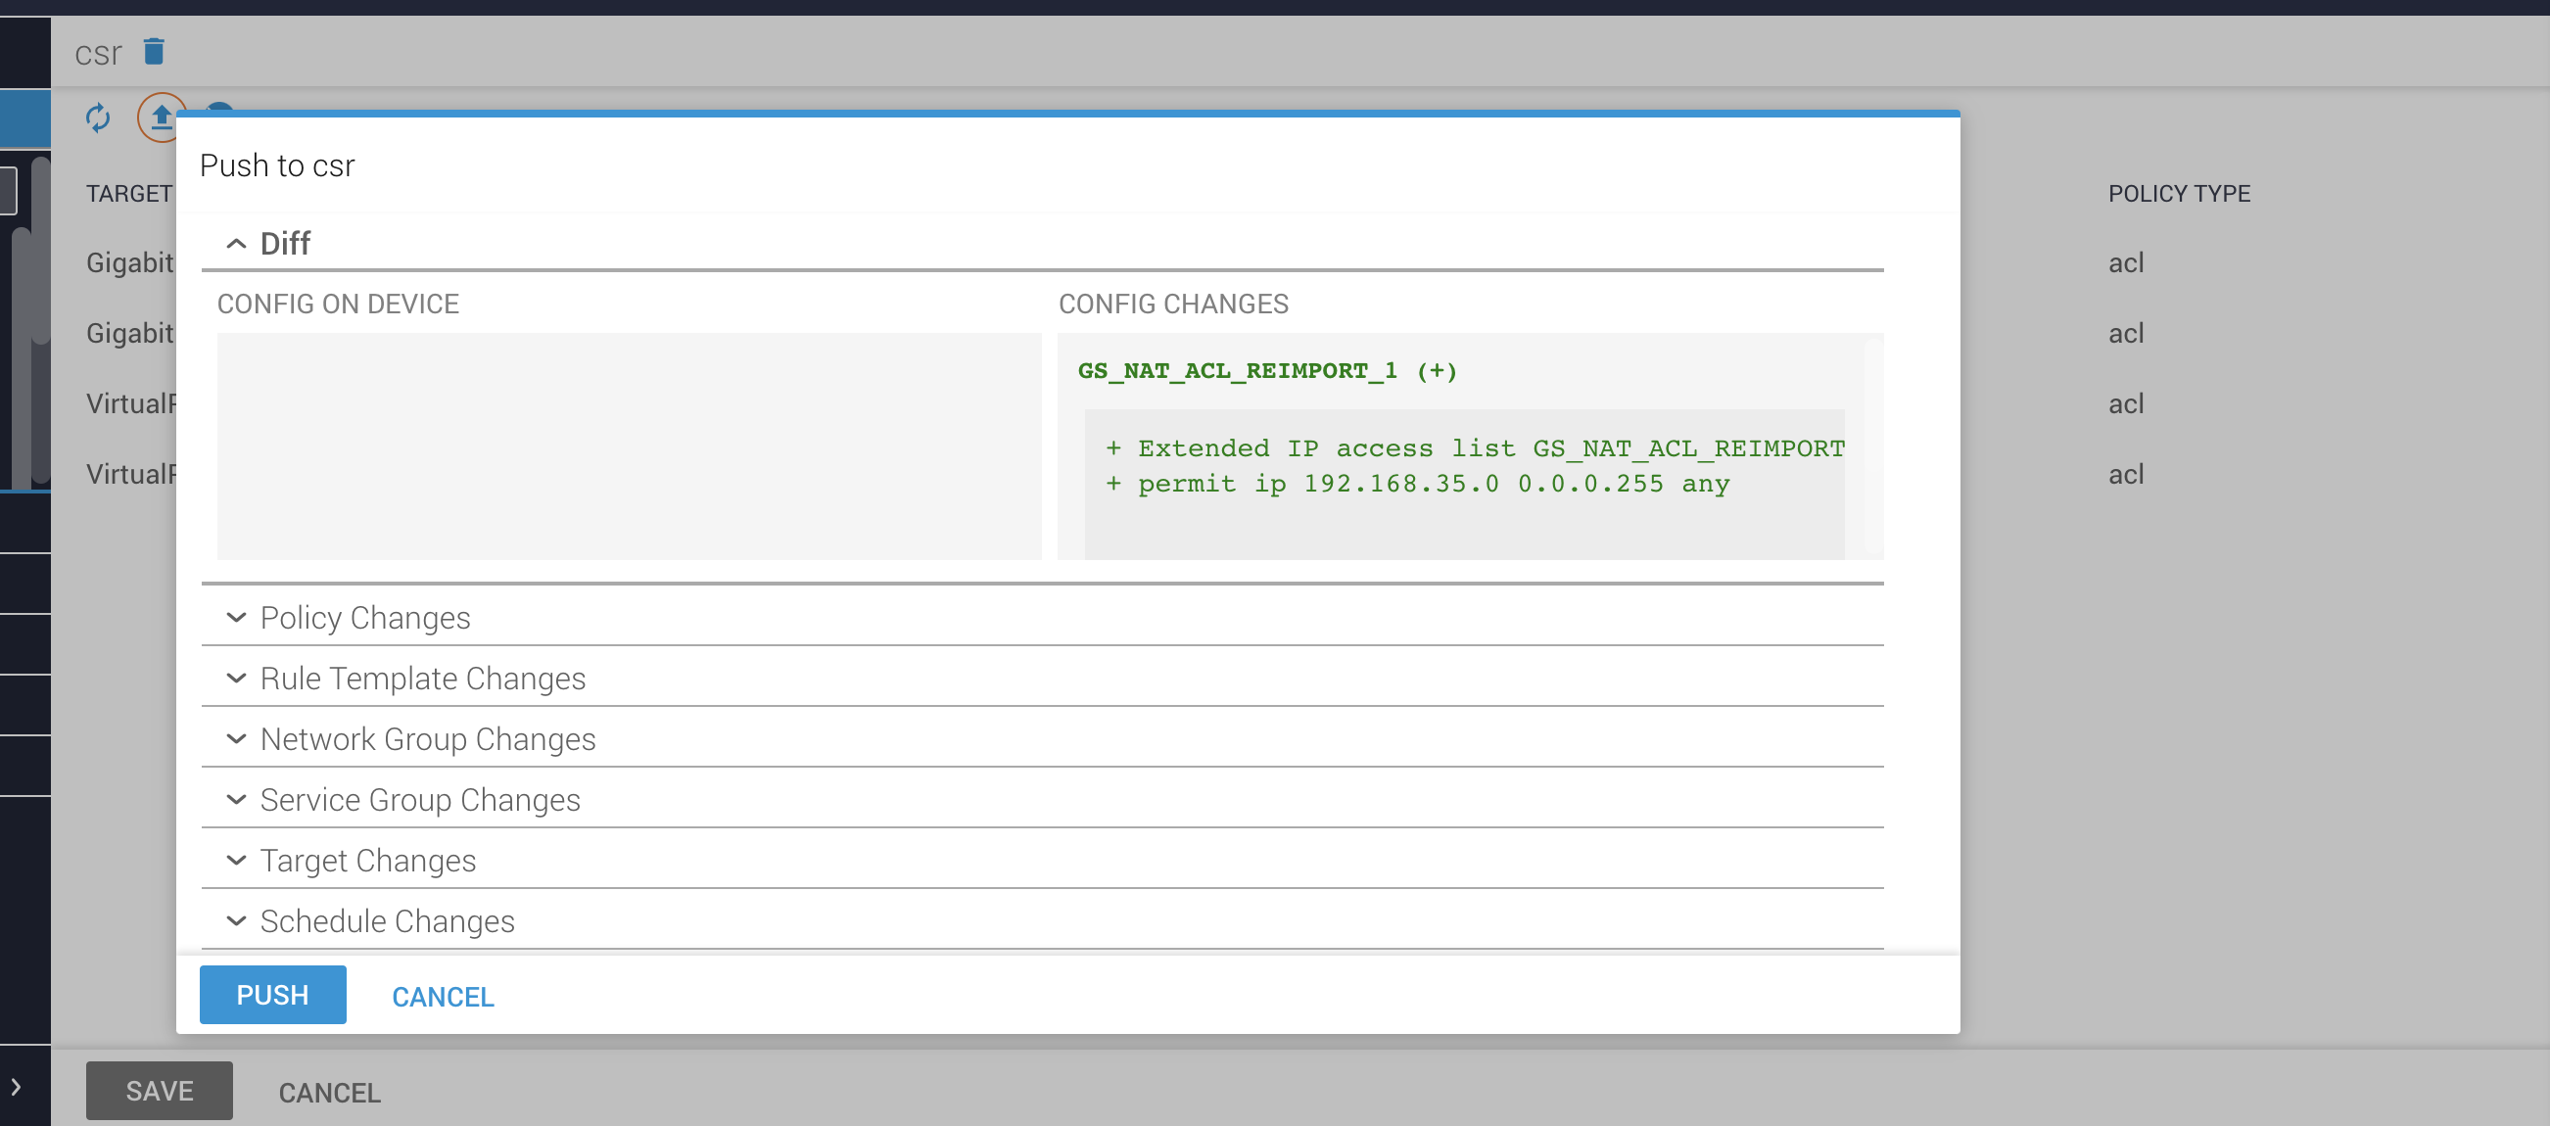Click the upload push icon in toolbar
Screen dimensions: 2550x1126
[x=161, y=117]
